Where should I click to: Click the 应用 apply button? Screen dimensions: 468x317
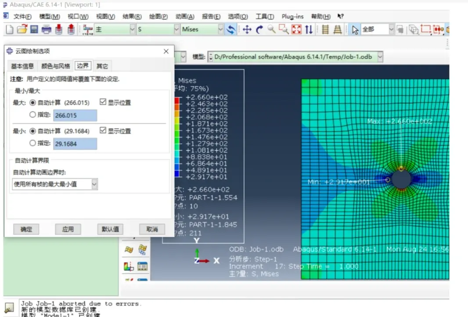(68, 229)
